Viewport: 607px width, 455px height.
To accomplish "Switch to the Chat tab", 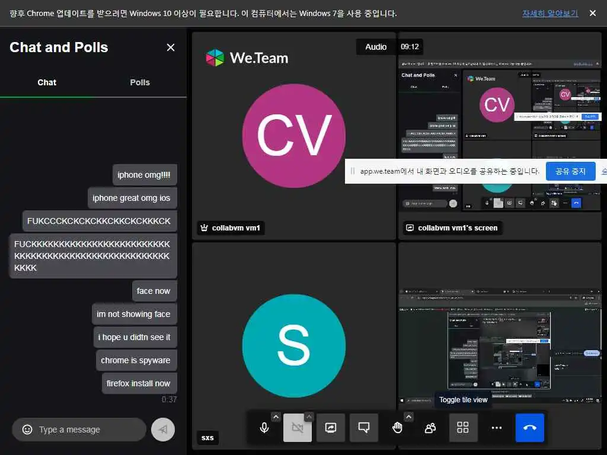I will pos(47,82).
